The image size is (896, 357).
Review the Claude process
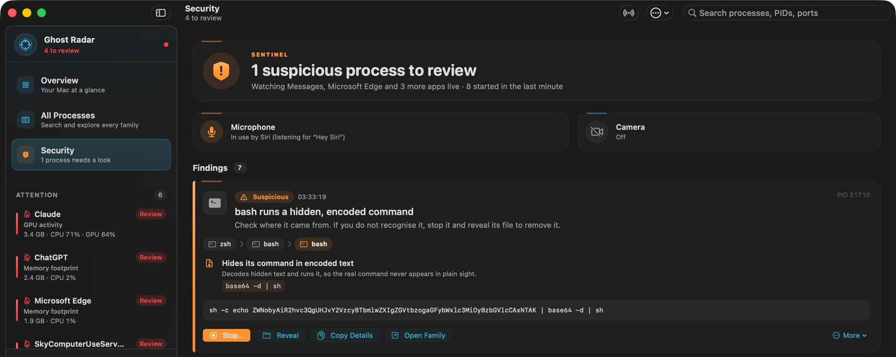tap(151, 214)
